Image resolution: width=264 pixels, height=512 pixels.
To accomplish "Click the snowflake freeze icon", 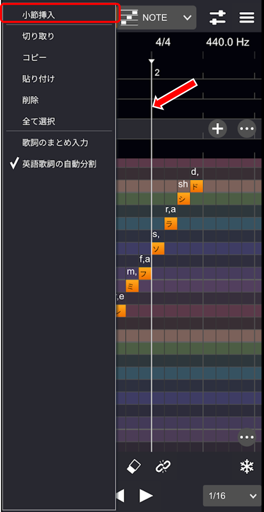I will (x=247, y=466).
